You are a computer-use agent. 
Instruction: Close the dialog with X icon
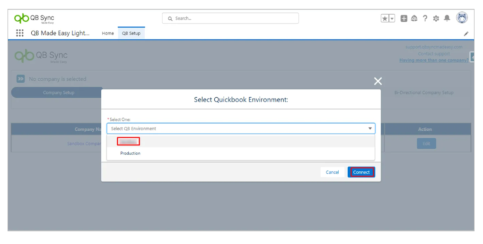[378, 81]
